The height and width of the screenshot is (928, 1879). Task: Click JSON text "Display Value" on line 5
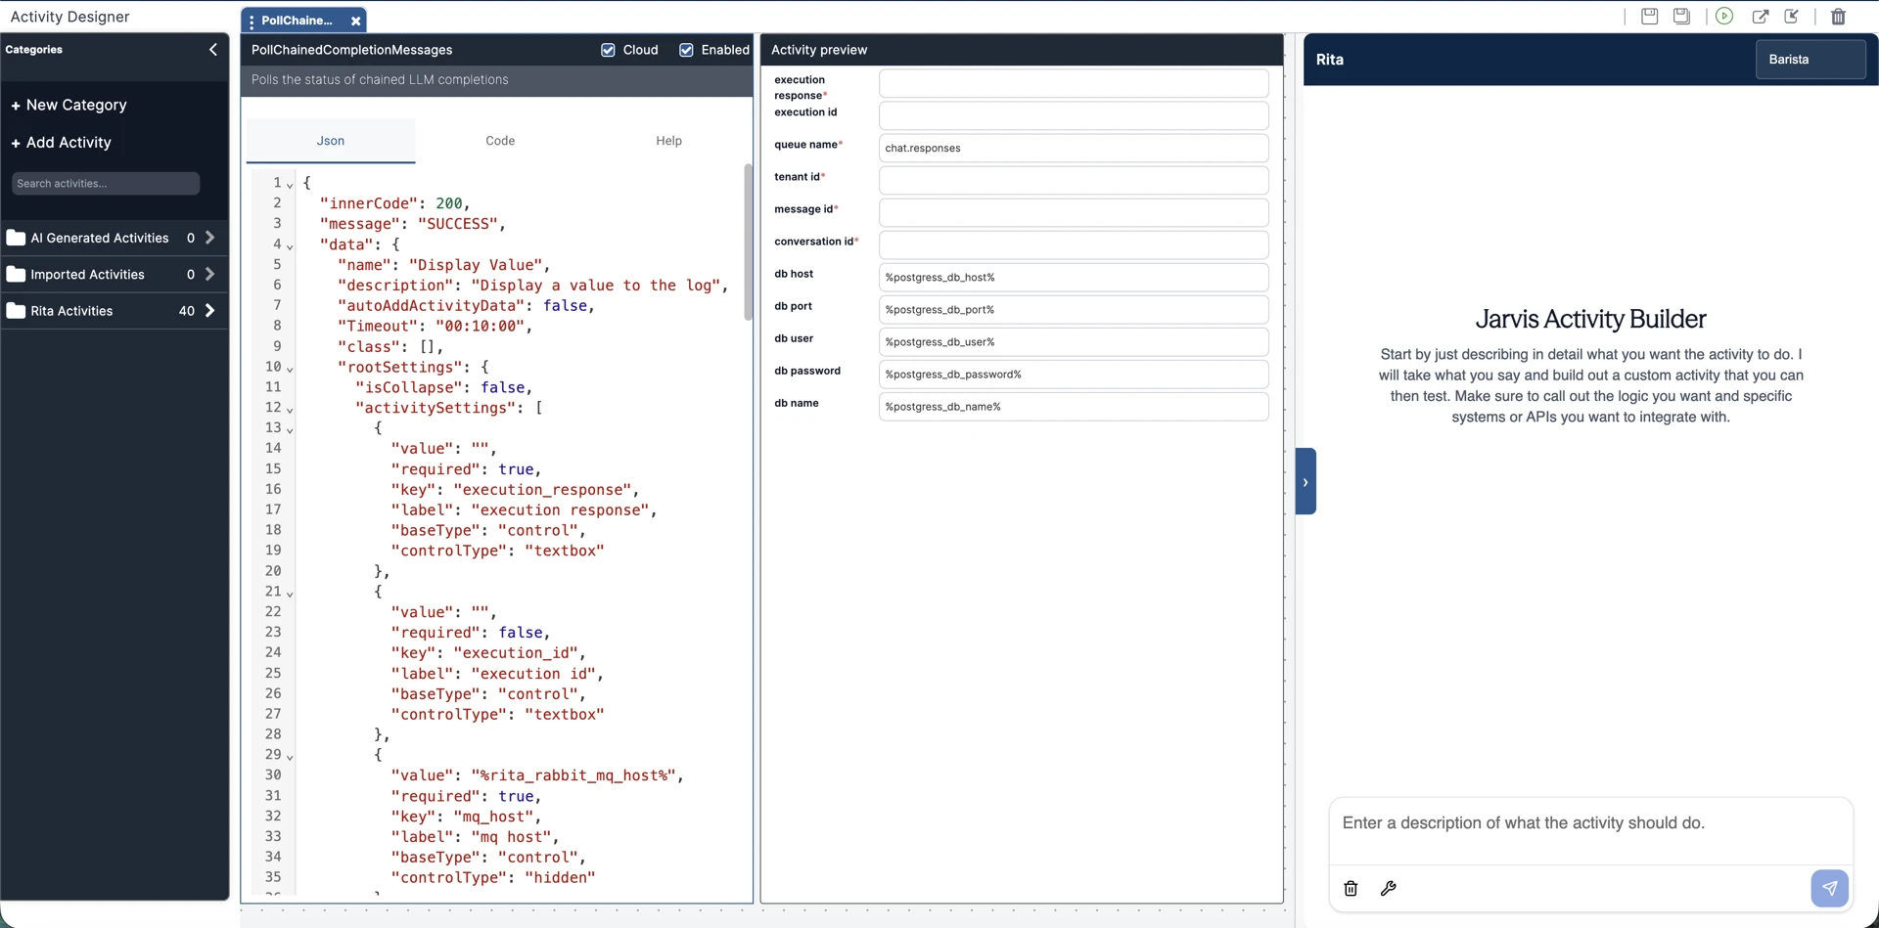476,265
